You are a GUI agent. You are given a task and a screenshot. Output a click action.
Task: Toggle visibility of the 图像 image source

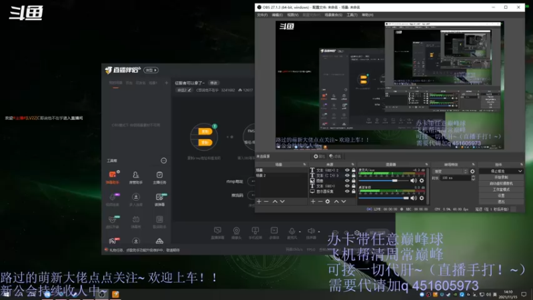[x=347, y=181]
